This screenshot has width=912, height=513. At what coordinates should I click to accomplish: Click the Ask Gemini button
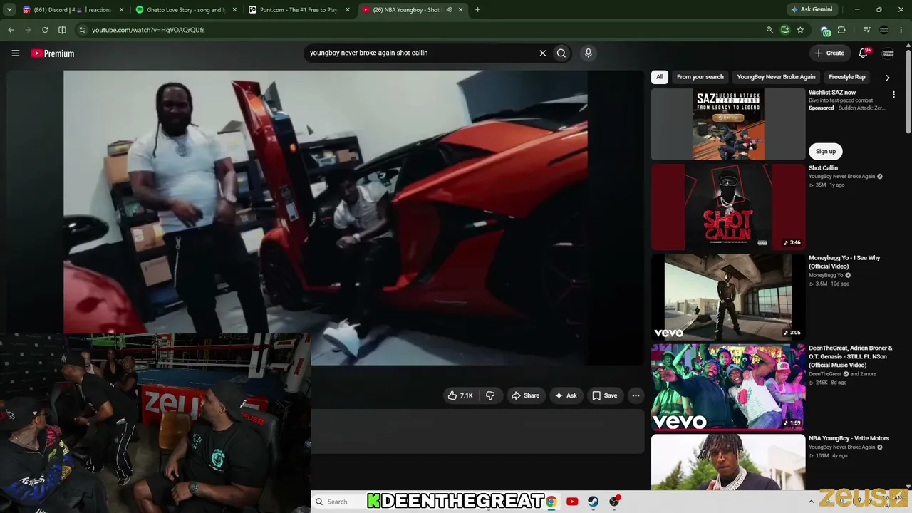click(812, 10)
